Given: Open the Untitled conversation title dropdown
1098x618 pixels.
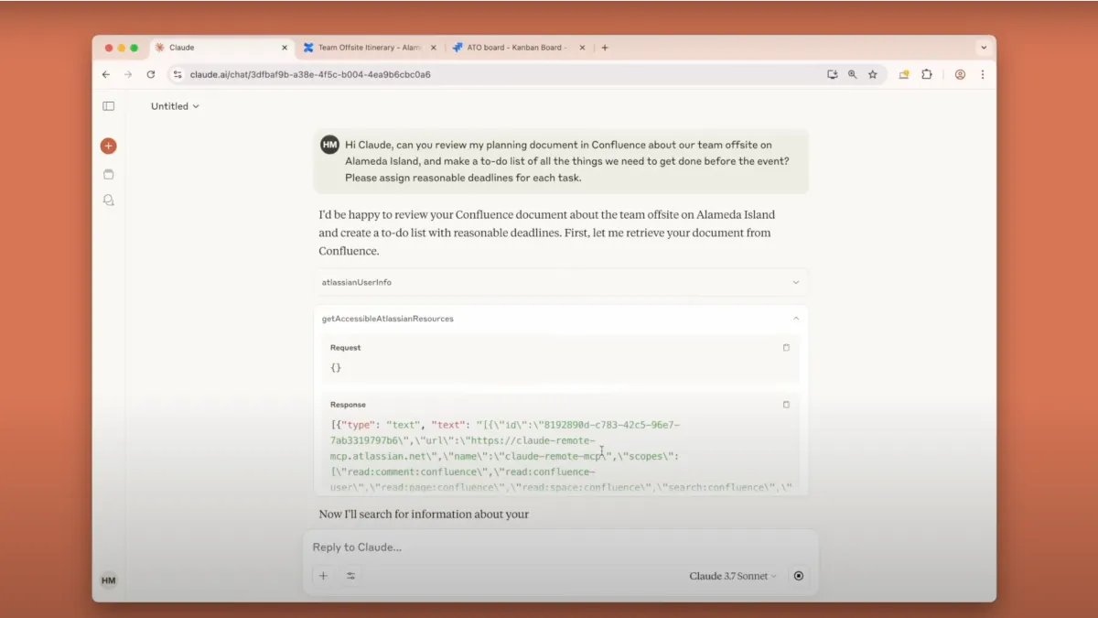Looking at the screenshot, I should (x=174, y=105).
